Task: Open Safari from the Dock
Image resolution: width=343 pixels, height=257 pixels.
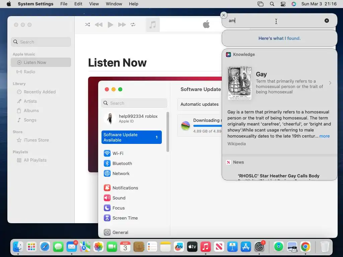Action: [x=45, y=247]
